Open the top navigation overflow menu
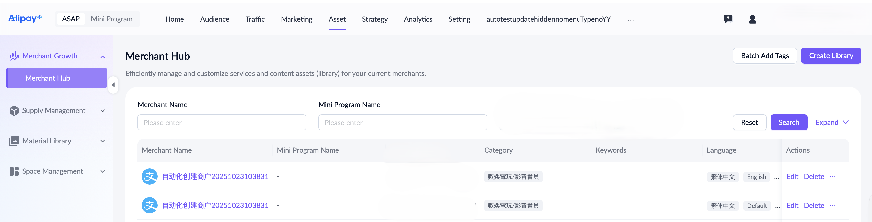Image resolution: width=872 pixels, height=222 pixels. (631, 20)
